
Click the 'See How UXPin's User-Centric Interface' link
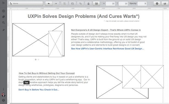pos(107,49)
